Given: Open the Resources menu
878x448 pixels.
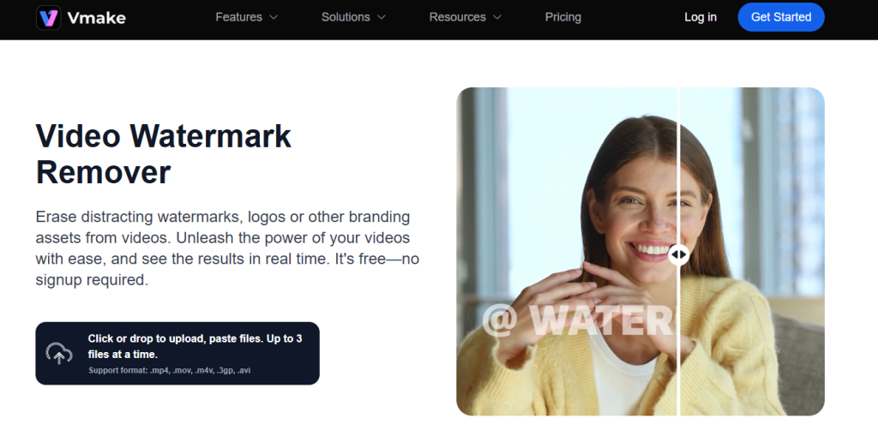Looking at the screenshot, I should [458, 17].
